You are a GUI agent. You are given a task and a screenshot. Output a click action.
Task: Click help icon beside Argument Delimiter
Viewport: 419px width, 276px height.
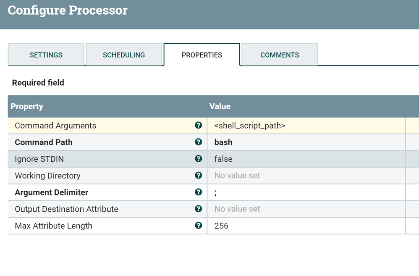pyautogui.click(x=198, y=192)
